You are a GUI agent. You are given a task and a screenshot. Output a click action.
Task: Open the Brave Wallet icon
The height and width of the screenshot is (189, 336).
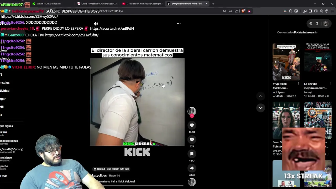tap(316, 11)
